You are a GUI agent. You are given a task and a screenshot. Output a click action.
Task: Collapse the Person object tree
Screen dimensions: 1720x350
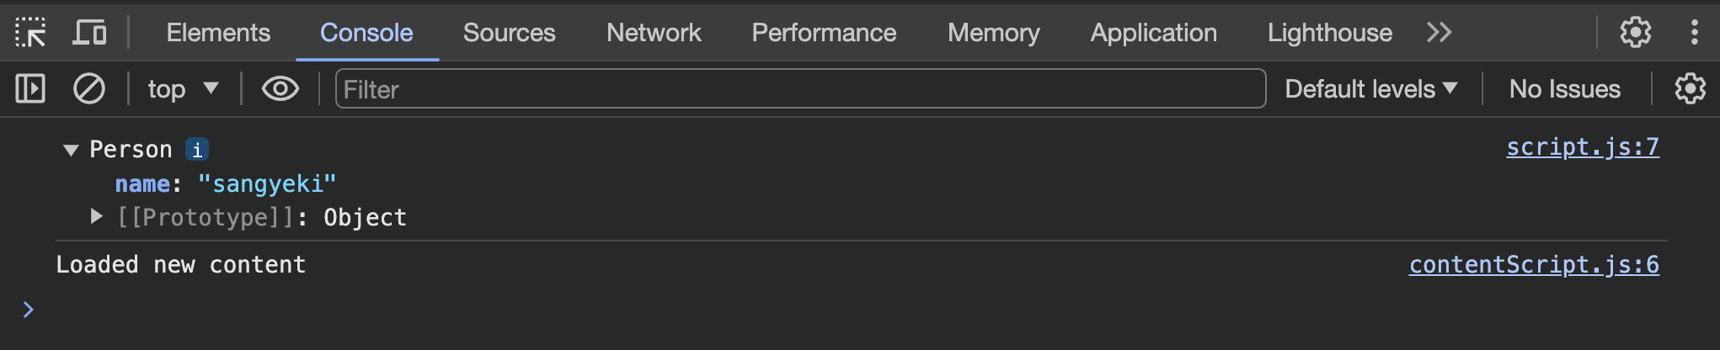71,151
